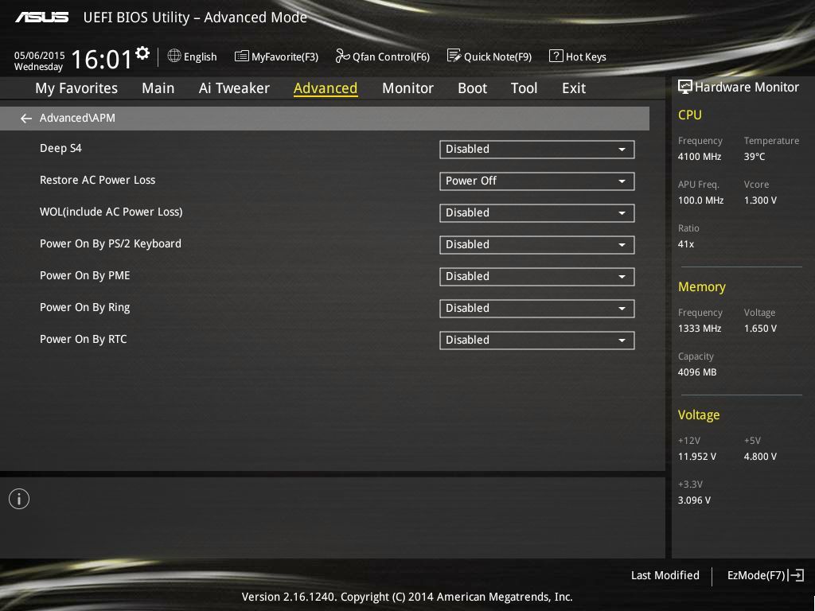Click the MyFavorite list icon
The height and width of the screenshot is (611, 815).
pos(241,56)
